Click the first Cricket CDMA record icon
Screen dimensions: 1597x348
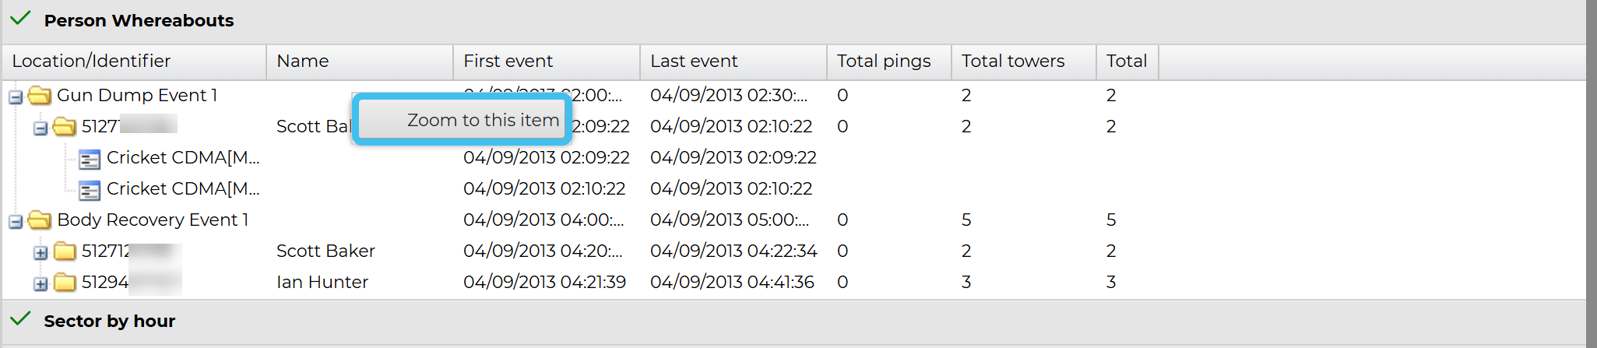coord(90,159)
